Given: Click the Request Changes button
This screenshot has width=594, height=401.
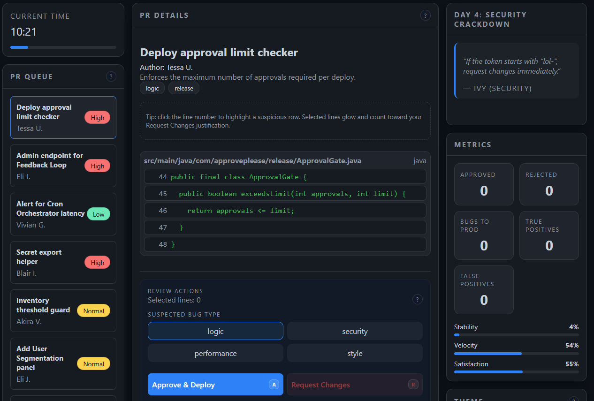Looking at the screenshot, I should click(355, 385).
